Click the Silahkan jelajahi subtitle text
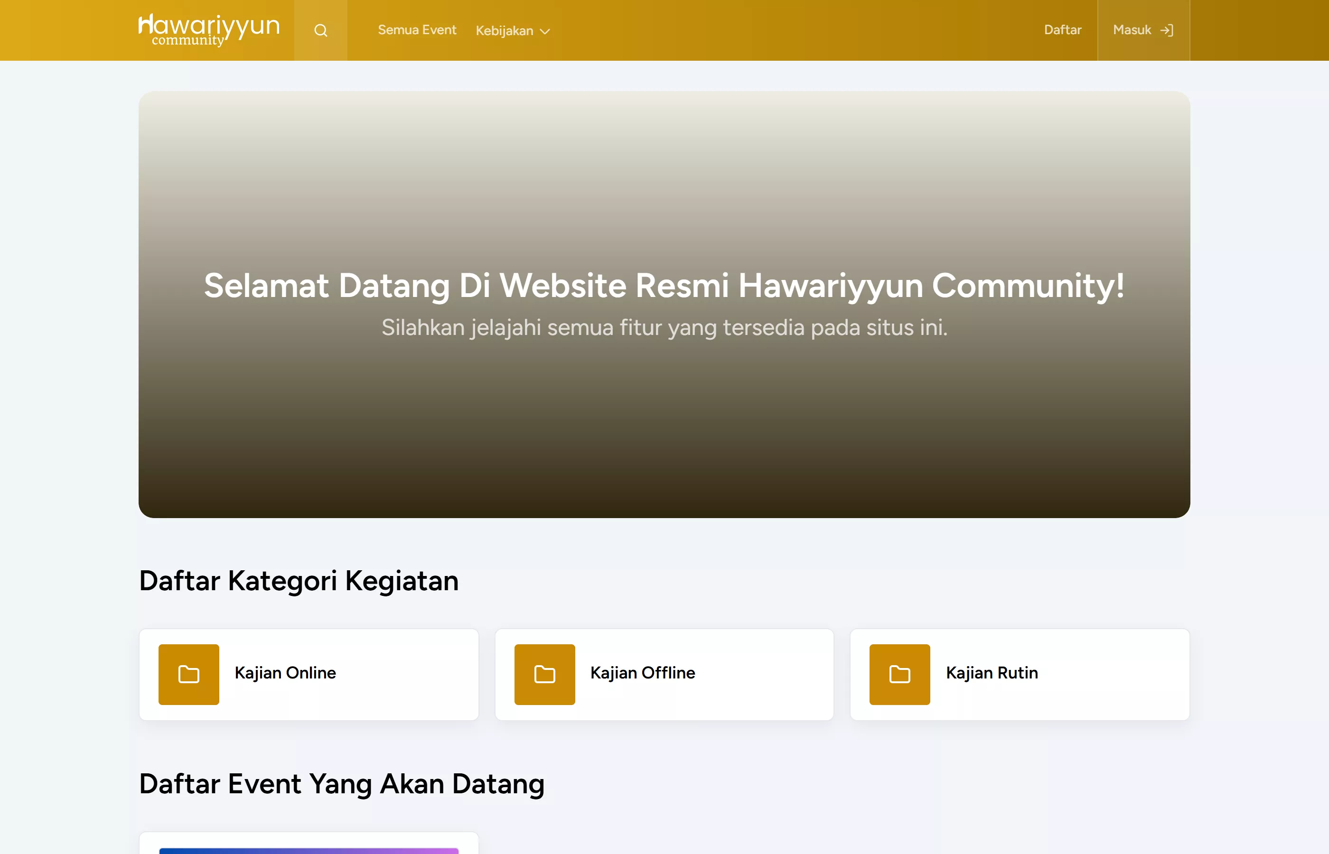 click(x=664, y=328)
